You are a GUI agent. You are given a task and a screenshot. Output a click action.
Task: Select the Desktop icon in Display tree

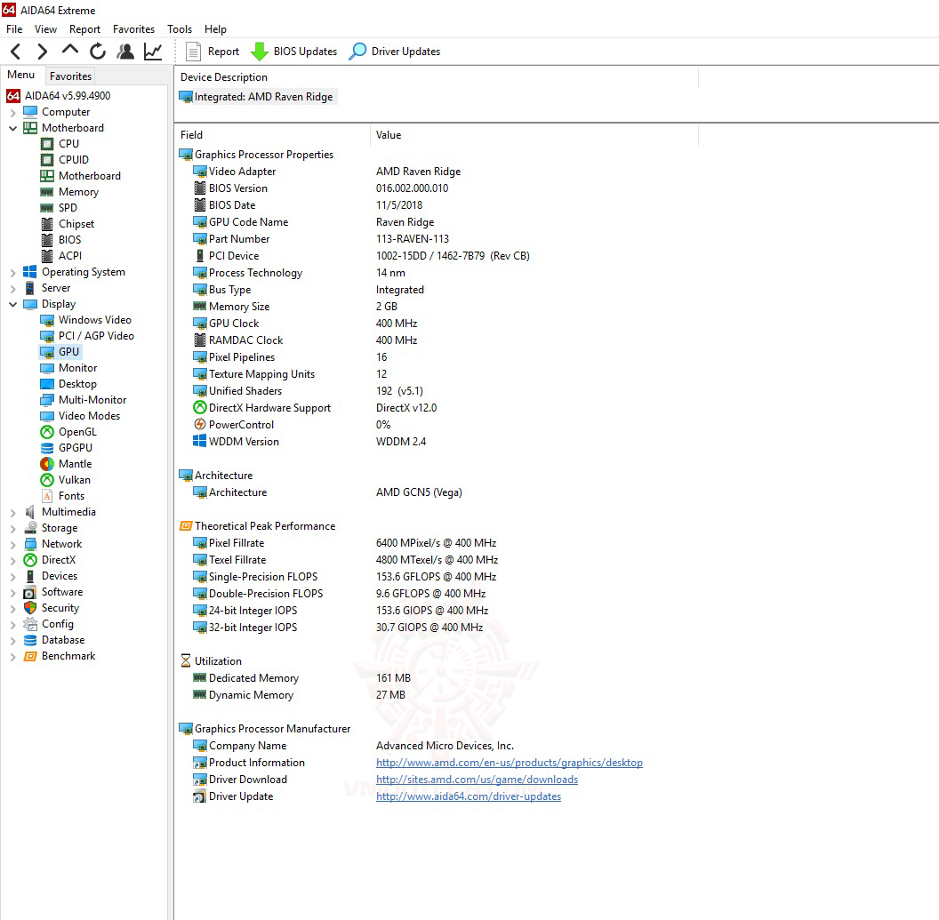(x=47, y=384)
